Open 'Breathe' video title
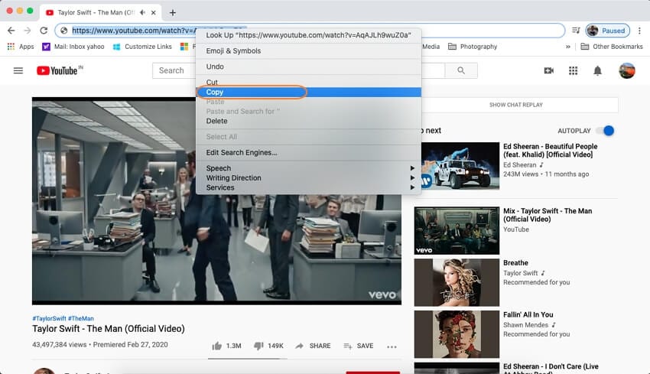 pyautogui.click(x=515, y=263)
